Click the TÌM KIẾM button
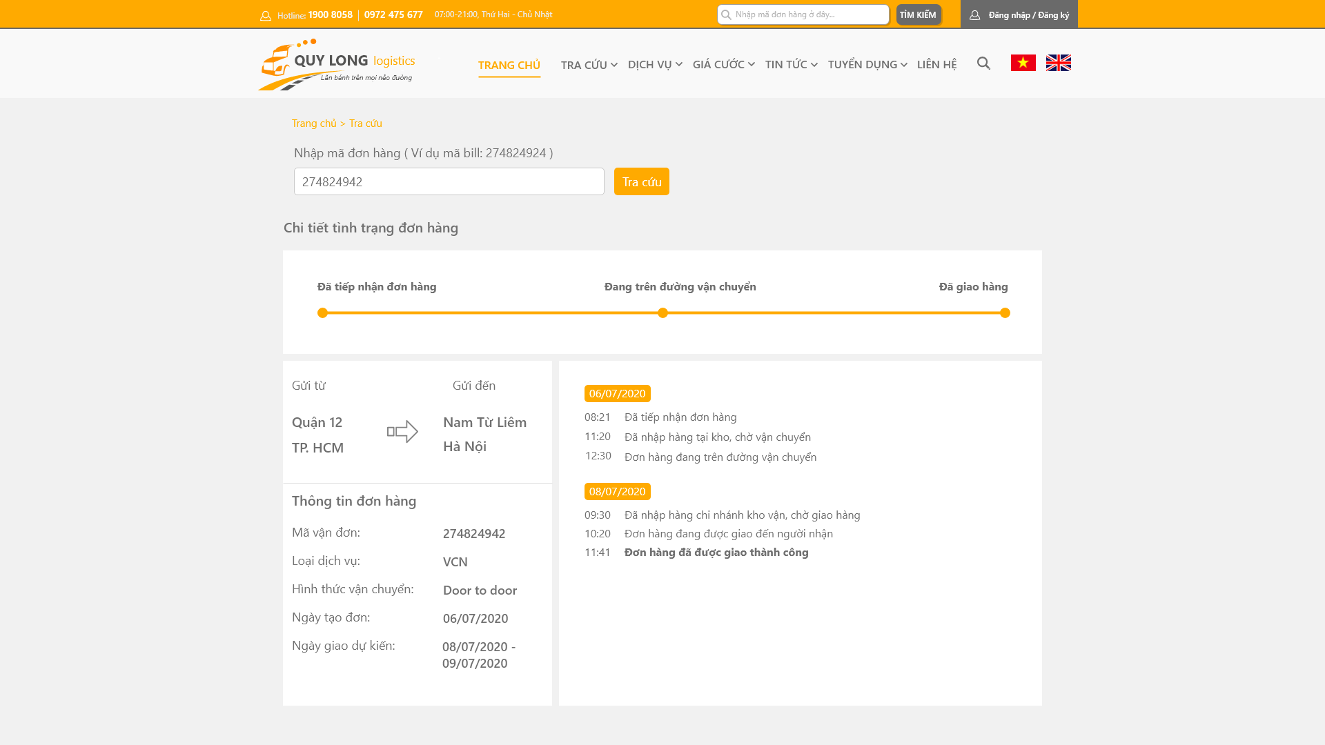The height and width of the screenshot is (745, 1325). click(x=918, y=14)
